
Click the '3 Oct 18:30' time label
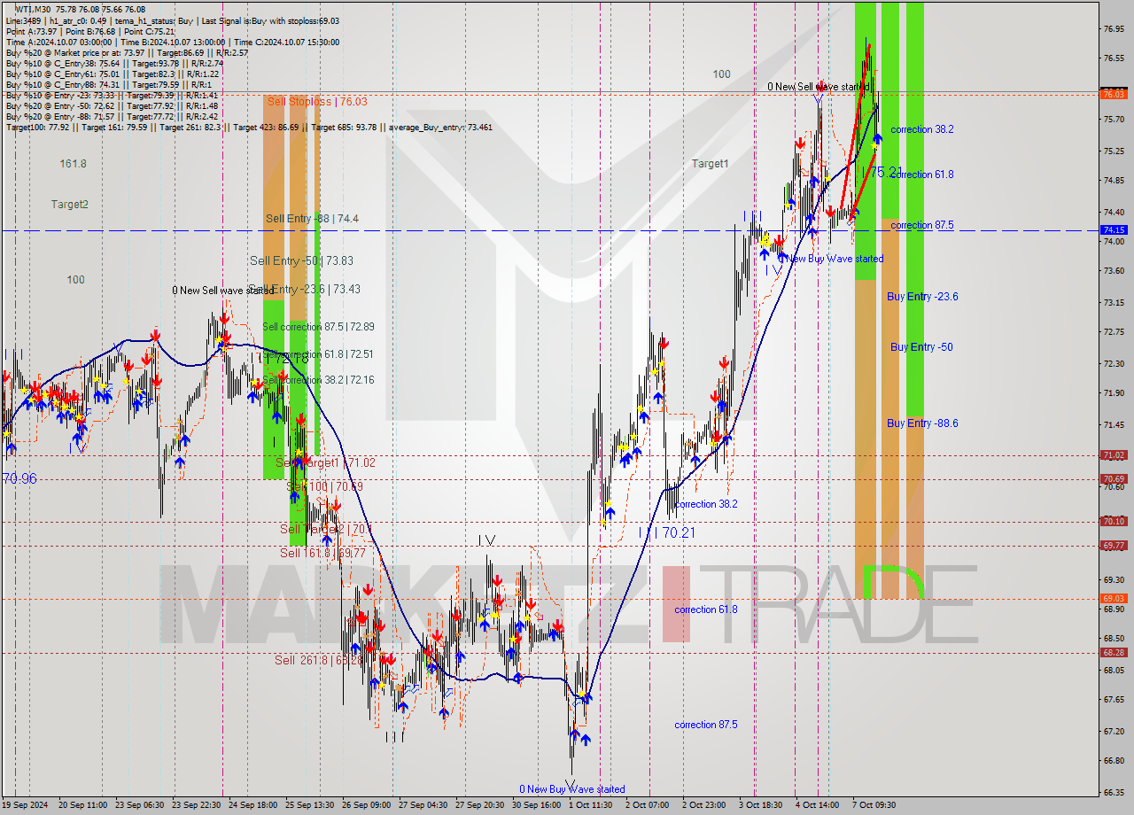760,805
